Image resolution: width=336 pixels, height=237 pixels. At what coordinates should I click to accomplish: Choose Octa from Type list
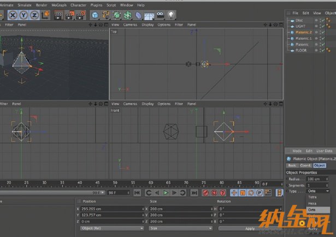point(318,210)
